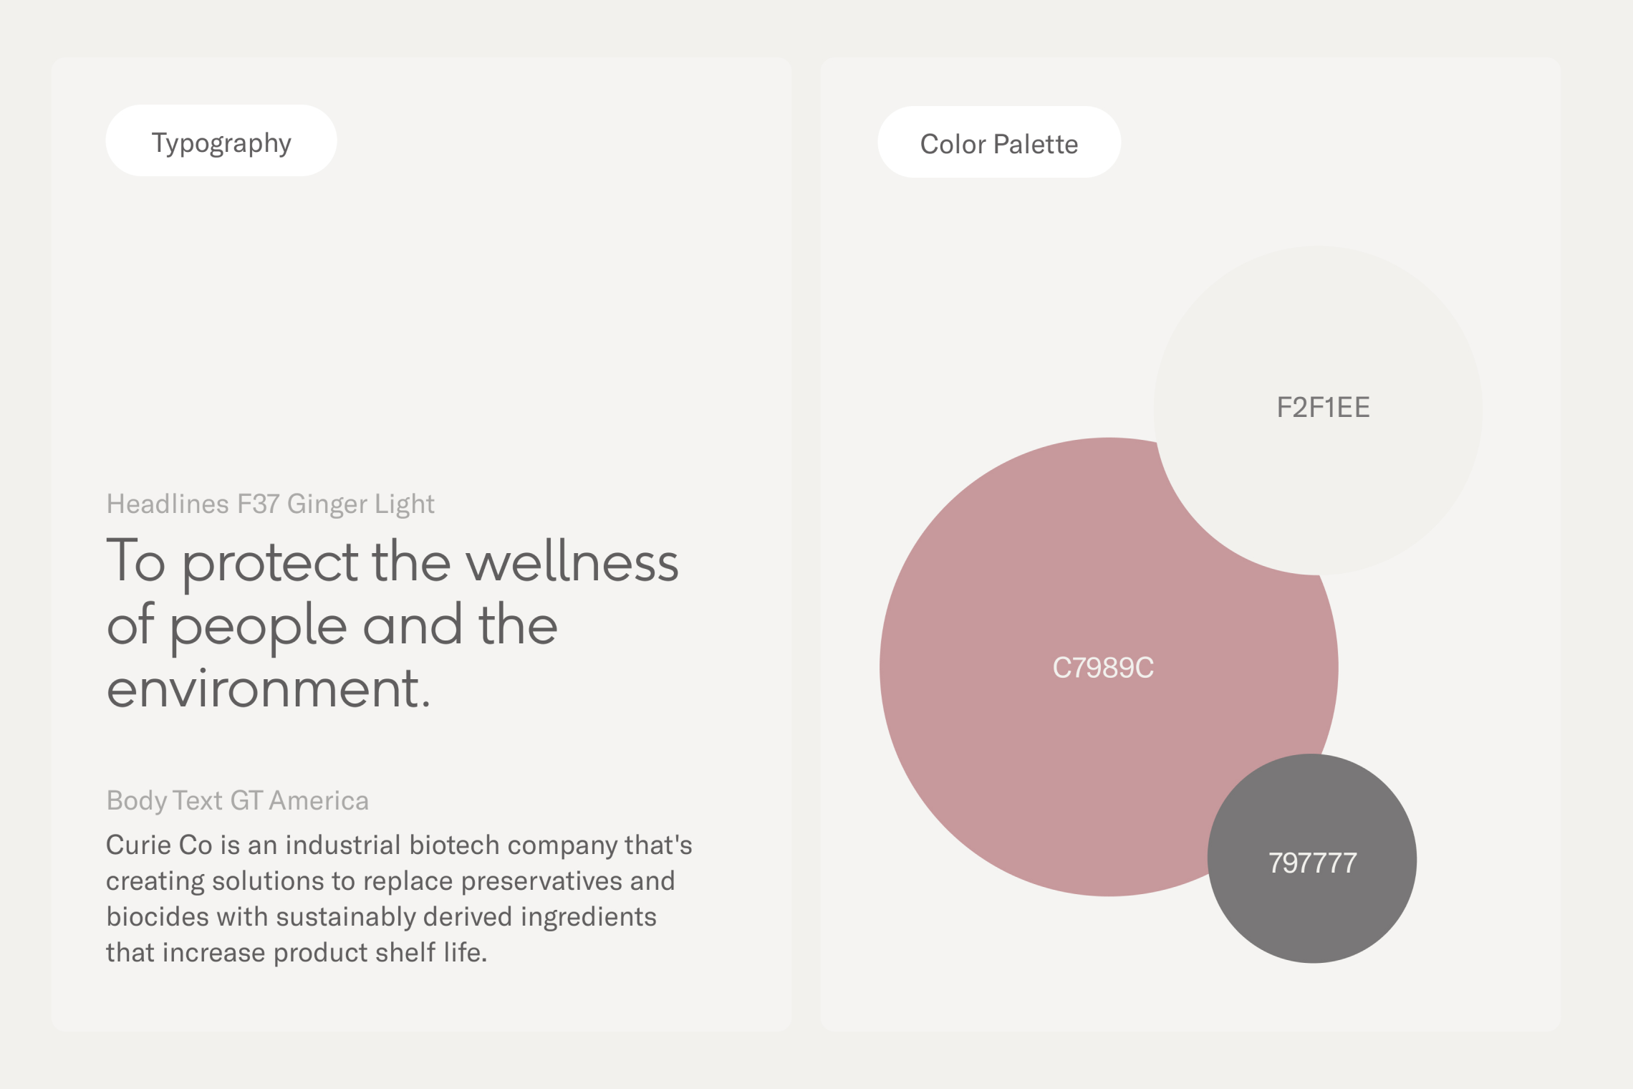The height and width of the screenshot is (1089, 1633).
Task: Click the body line ending "shelf life."
Action: 297,953
